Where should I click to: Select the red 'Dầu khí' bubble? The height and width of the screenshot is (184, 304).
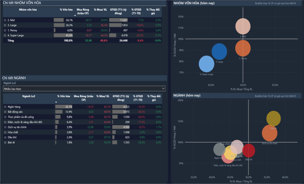pos(249,151)
